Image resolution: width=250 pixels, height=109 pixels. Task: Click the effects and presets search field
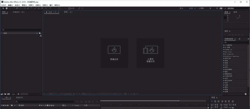click(236, 42)
